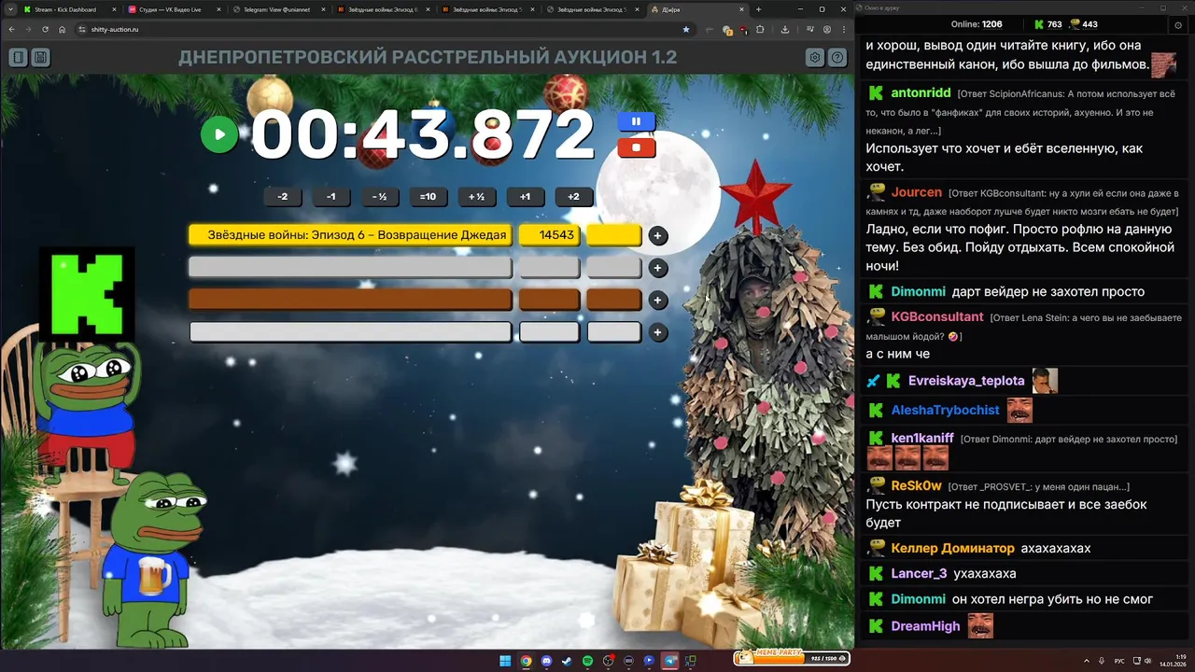The image size is (1195, 672).
Task: Click the Meme Party progress bar 925 / 1500
Action: pos(792,658)
